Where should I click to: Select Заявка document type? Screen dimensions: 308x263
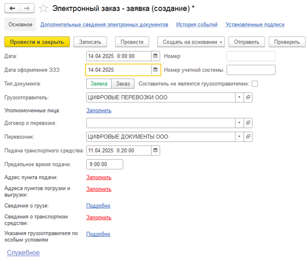click(99, 84)
